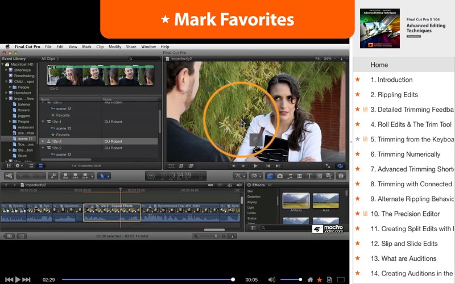The height and width of the screenshot is (284, 455).
Task: Hide the Event Library with the sidebar button
Action: coord(9,166)
